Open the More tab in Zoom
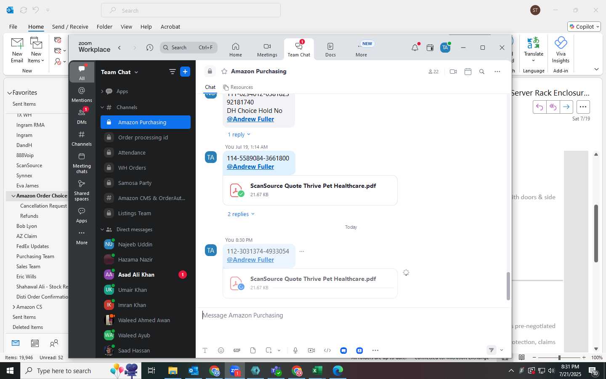This screenshot has height=379, width=606. (361, 49)
